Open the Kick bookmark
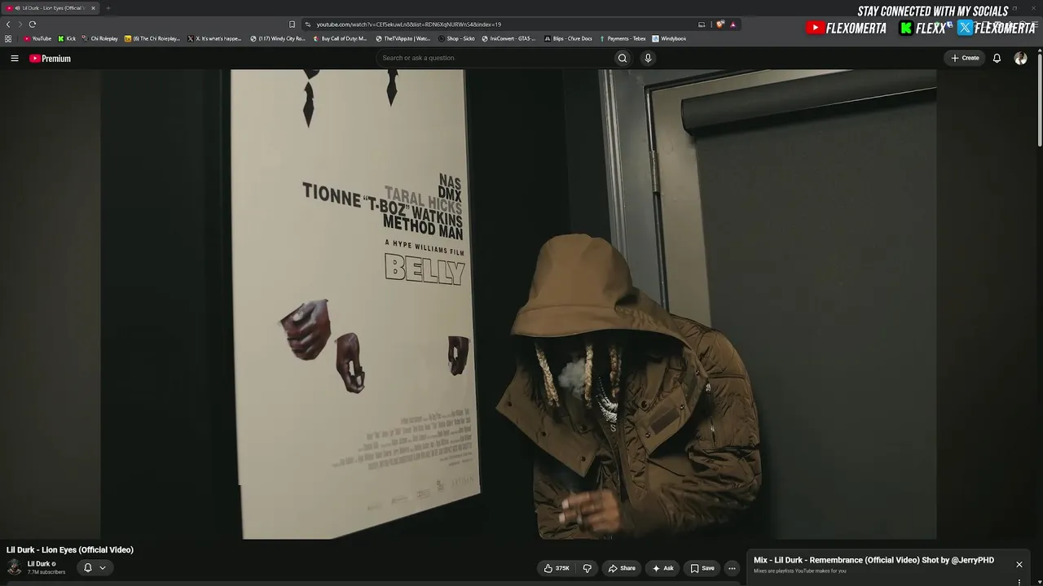 (x=67, y=38)
